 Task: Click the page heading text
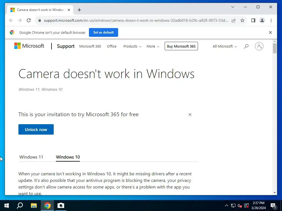click(107, 74)
